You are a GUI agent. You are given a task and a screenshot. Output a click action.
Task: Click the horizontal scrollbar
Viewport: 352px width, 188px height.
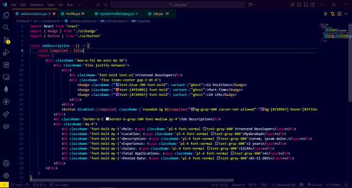click(133, 180)
